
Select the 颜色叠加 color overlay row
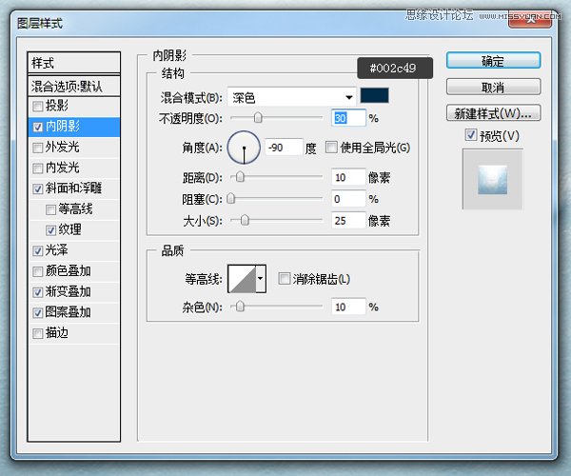[x=74, y=271]
